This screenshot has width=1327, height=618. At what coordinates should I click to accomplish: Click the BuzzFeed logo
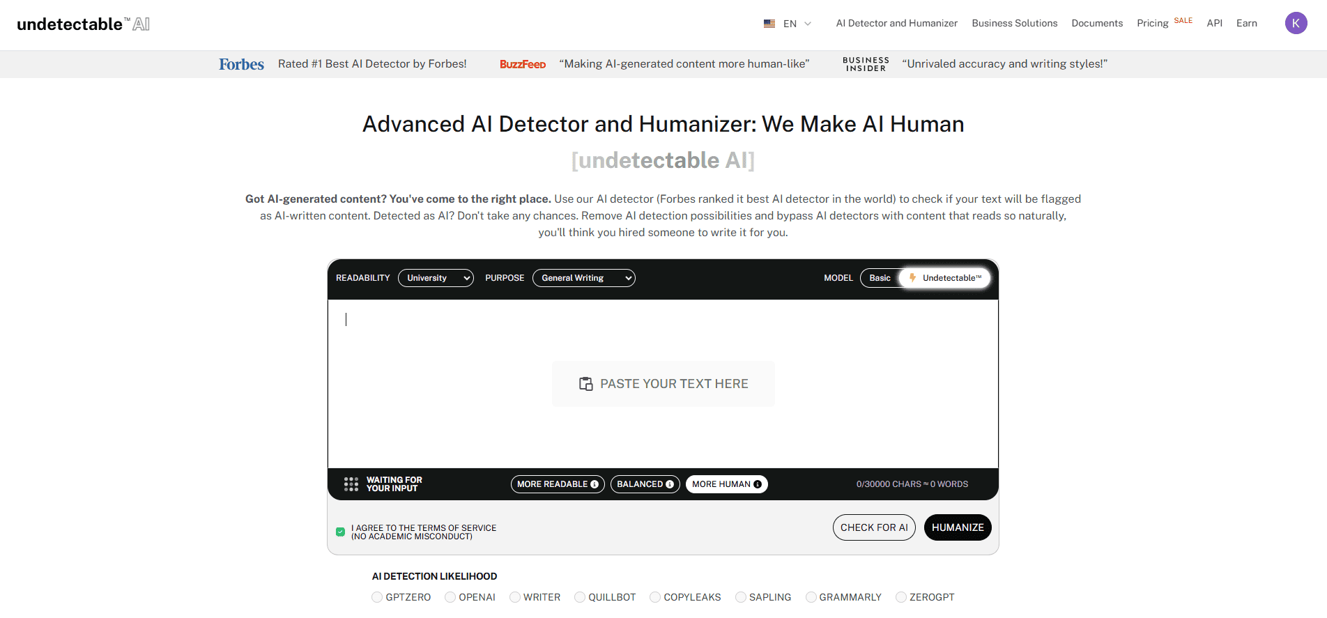pos(523,64)
